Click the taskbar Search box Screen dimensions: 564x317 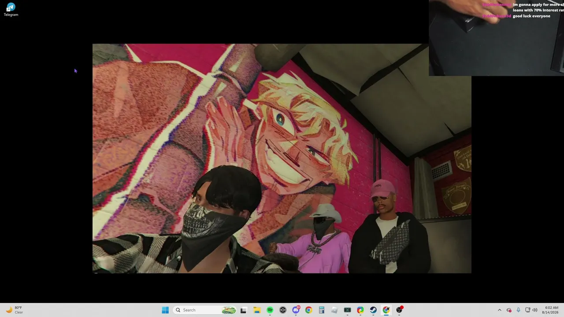click(x=205, y=310)
